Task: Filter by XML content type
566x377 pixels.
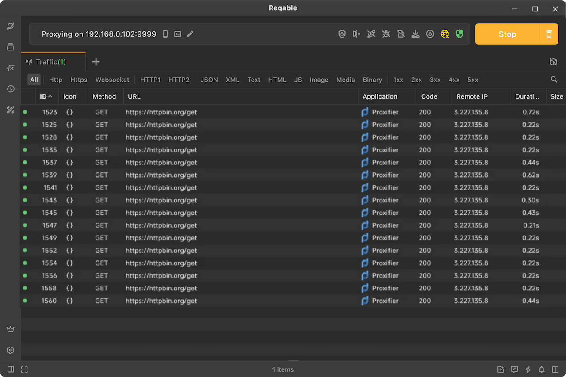Action: tap(233, 80)
